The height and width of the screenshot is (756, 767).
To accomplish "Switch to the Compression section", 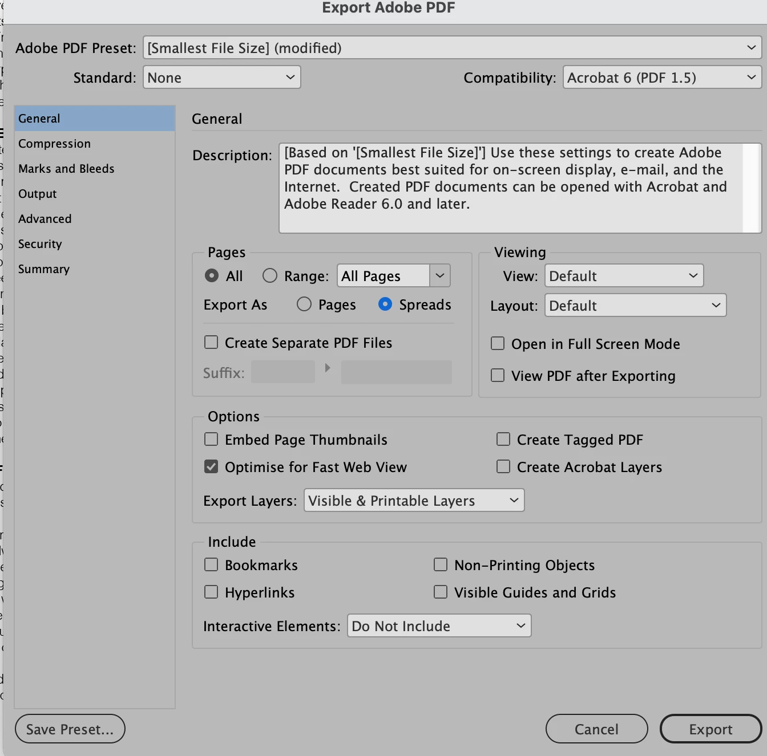I will [95, 144].
